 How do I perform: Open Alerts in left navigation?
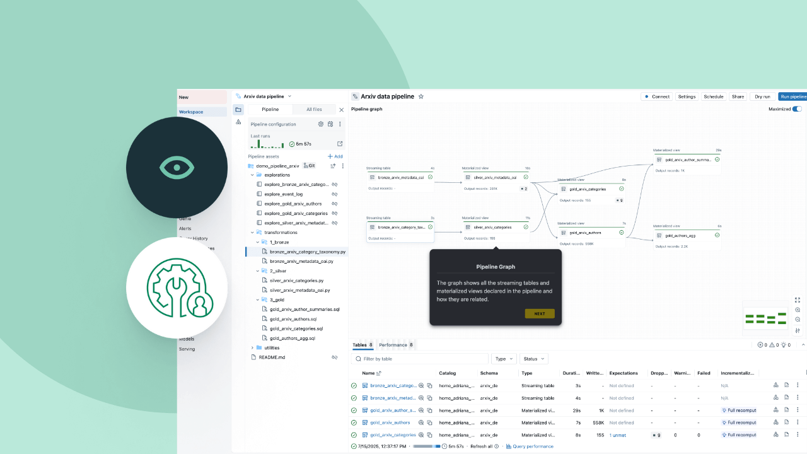tap(185, 229)
